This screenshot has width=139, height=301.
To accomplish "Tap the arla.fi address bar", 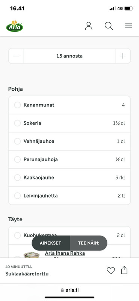I will (x=69, y=290).
